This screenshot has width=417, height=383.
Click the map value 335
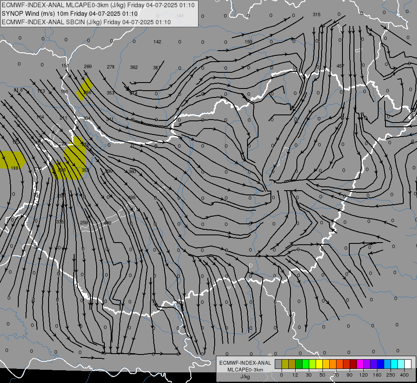(60, 222)
